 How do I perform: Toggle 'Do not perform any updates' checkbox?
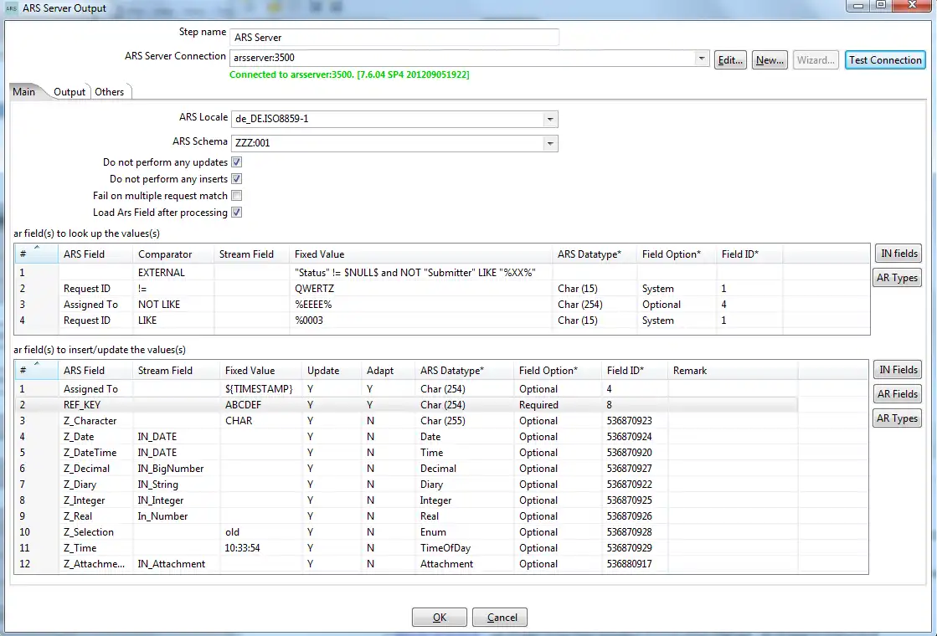[237, 162]
